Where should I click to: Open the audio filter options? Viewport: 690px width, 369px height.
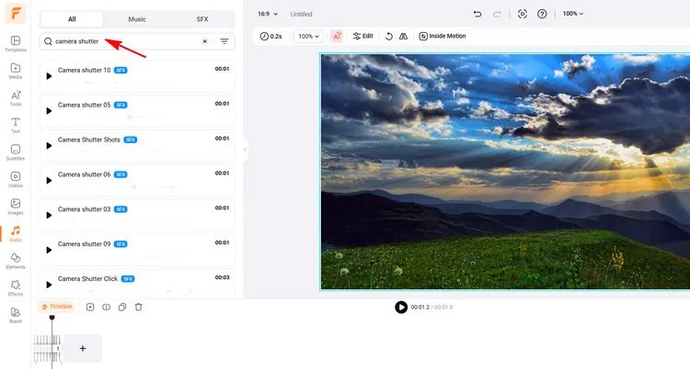pyautogui.click(x=224, y=41)
